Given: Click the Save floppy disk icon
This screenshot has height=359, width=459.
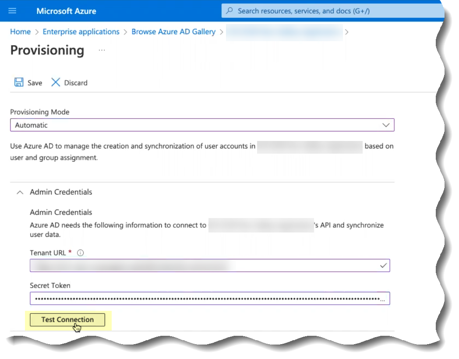Looking at the screenshot, I should click(x=19, y=83).
